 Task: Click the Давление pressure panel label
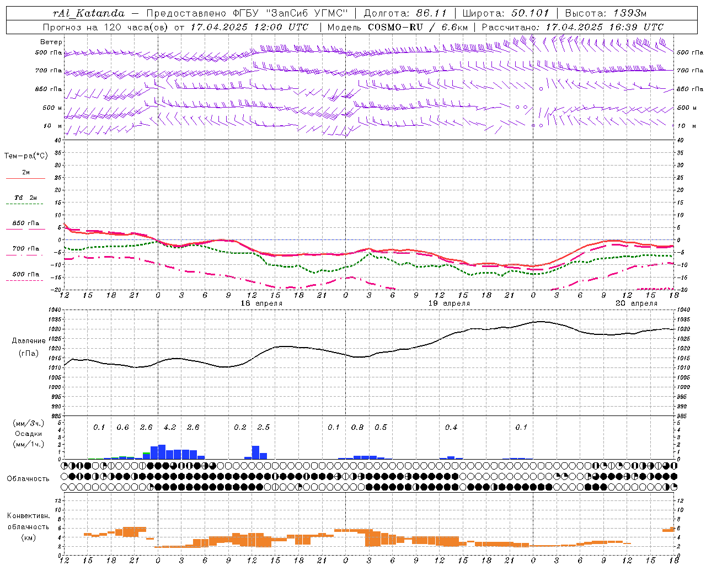coord(29,341)
